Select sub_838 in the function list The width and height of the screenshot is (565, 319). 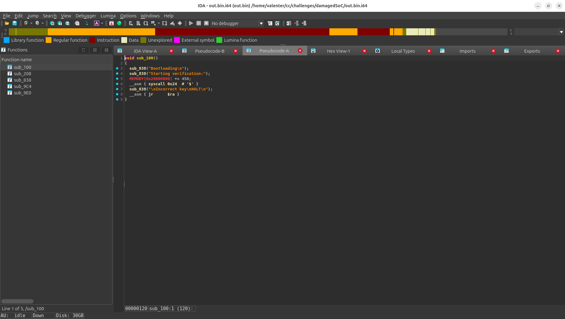[56, 80]
